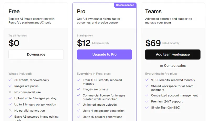The width and height of the screenshot is (210, 121).
Task: Click the X icon beside No commercial use
Action: (x=10, y=92)
